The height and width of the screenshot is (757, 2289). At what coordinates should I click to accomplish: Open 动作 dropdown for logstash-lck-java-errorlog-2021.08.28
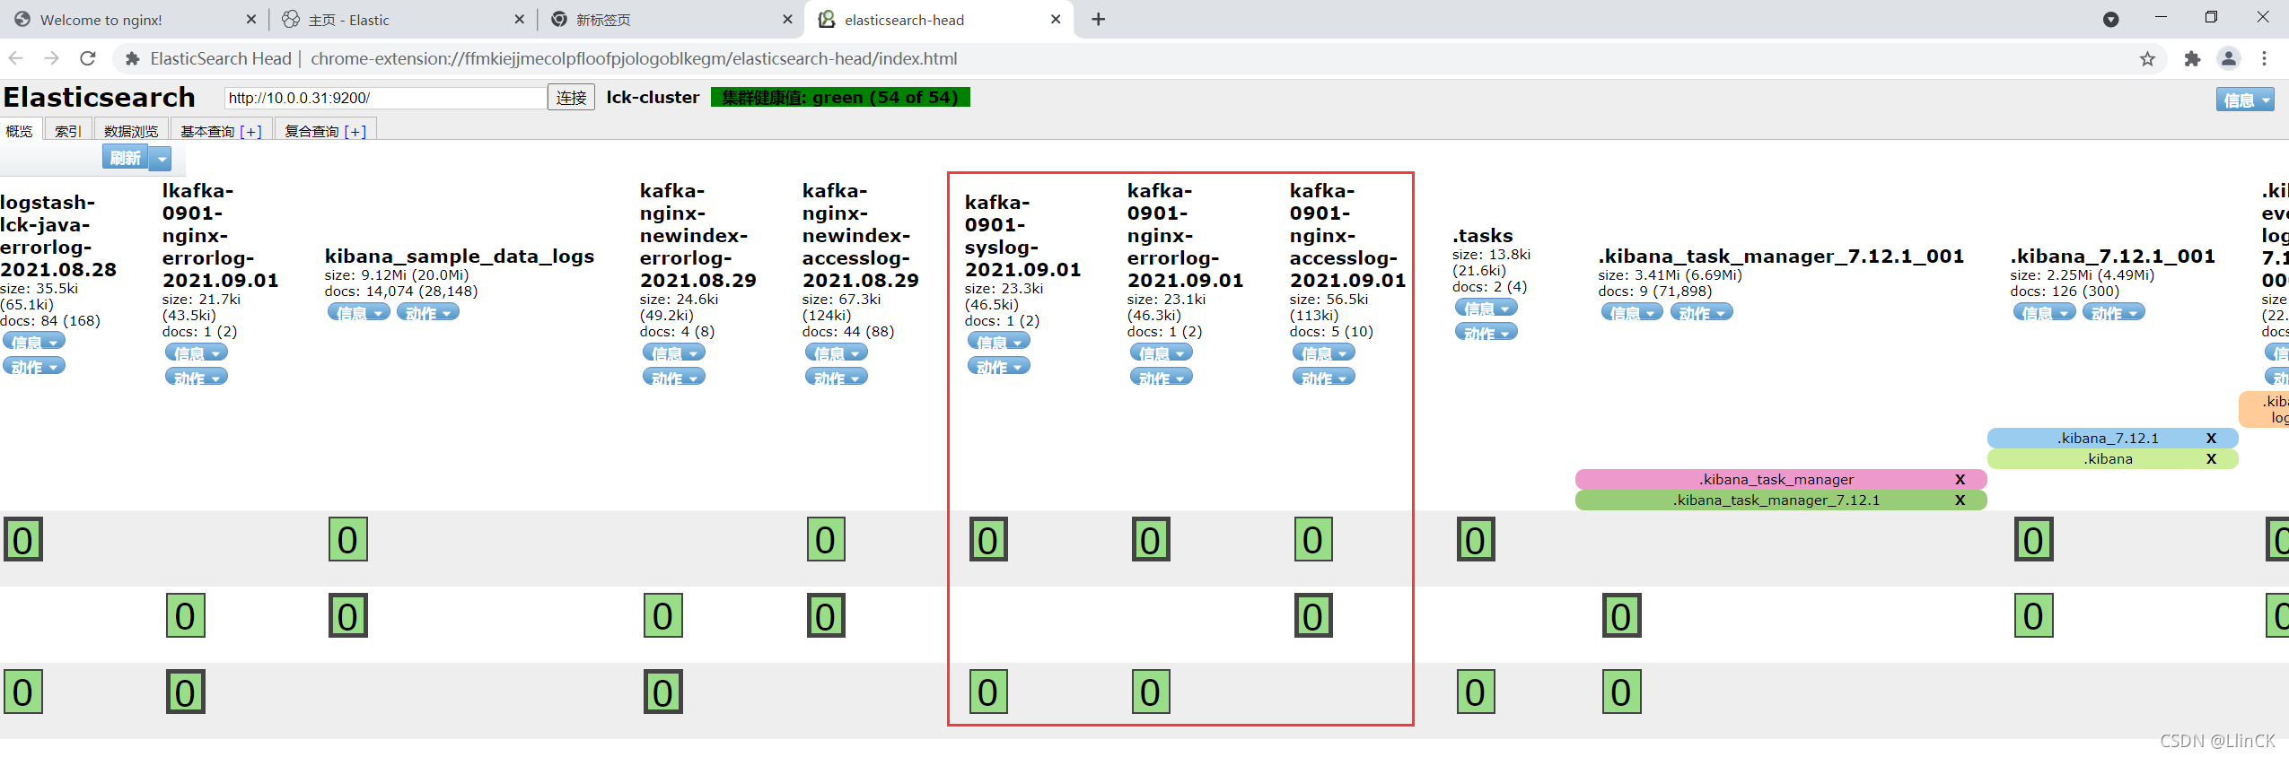[x=34, y=366]
